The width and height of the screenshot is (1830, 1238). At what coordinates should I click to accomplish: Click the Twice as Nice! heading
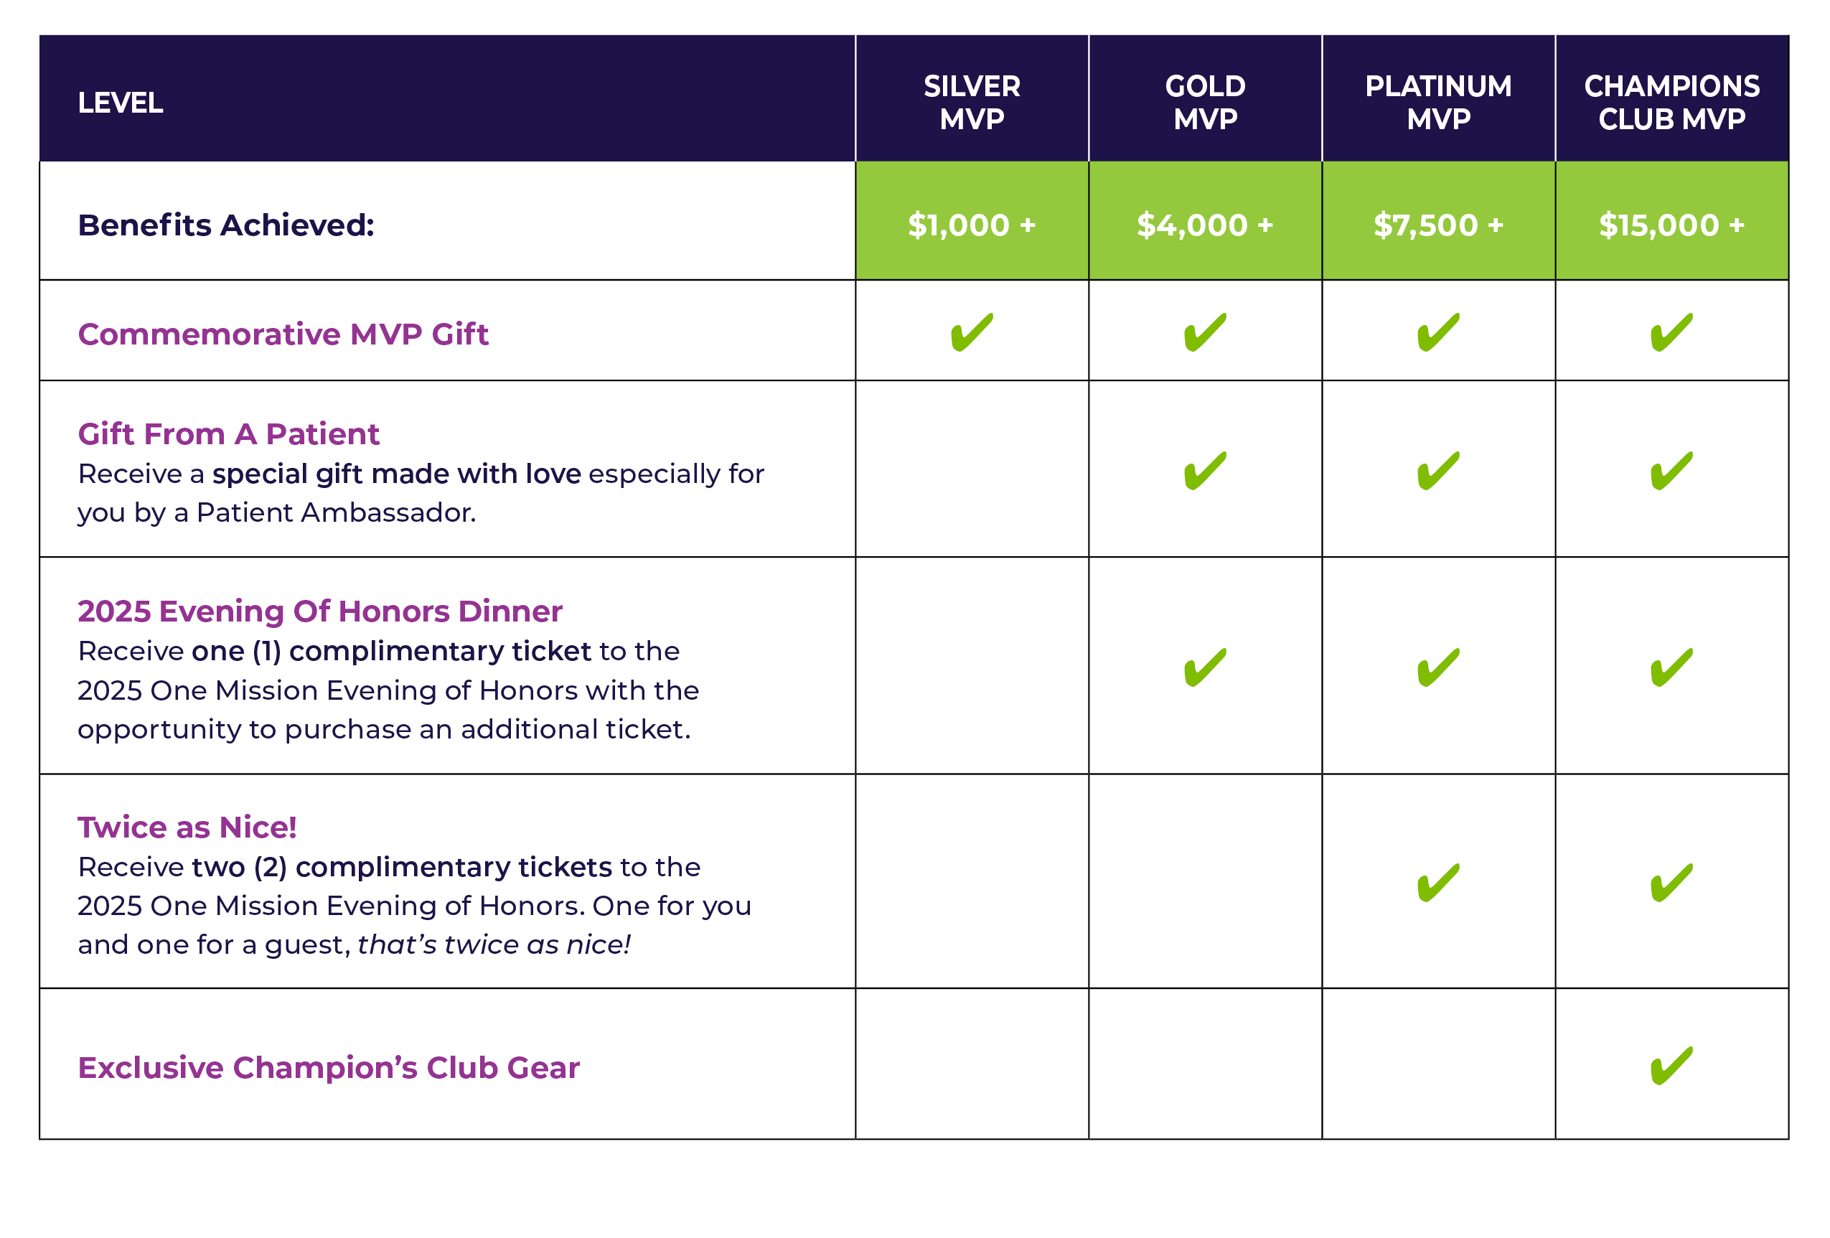[x=187, y=827]
